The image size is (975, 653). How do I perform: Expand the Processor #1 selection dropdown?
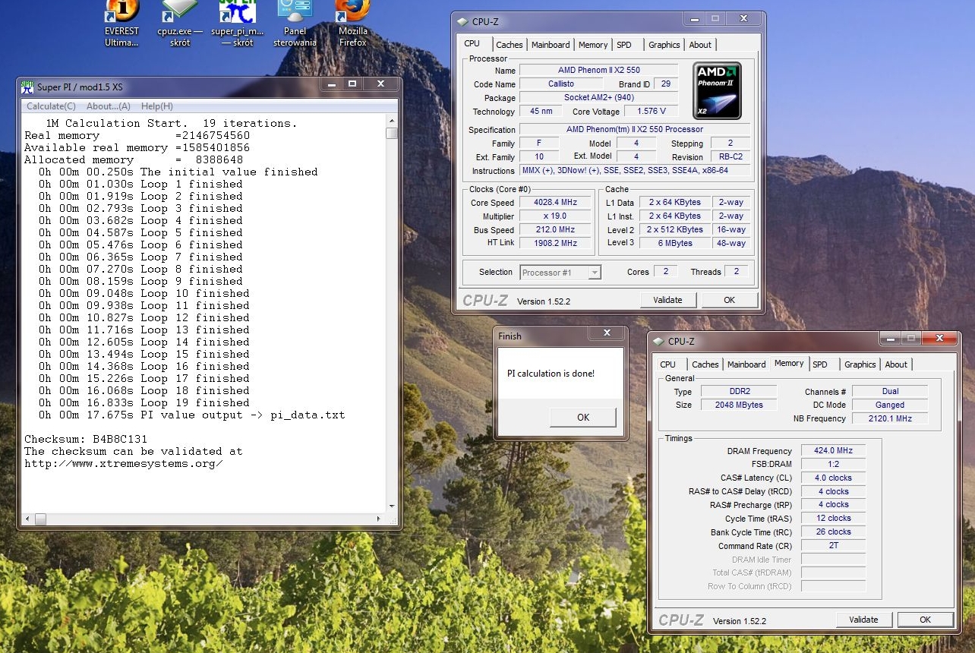click(595, 273)
